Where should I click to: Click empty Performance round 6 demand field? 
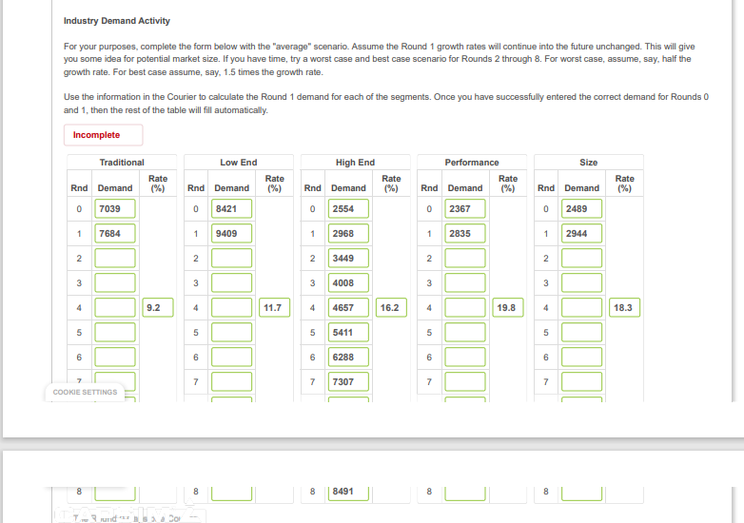pyautogui.click(x=465, y=357)
